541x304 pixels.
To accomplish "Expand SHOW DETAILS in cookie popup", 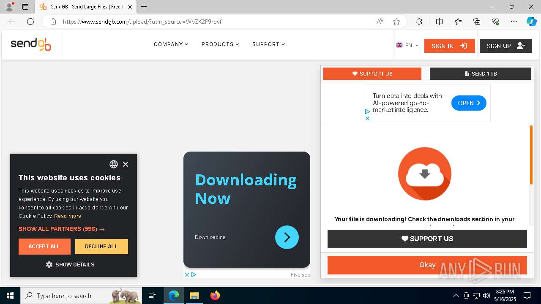I will [70, 265].
